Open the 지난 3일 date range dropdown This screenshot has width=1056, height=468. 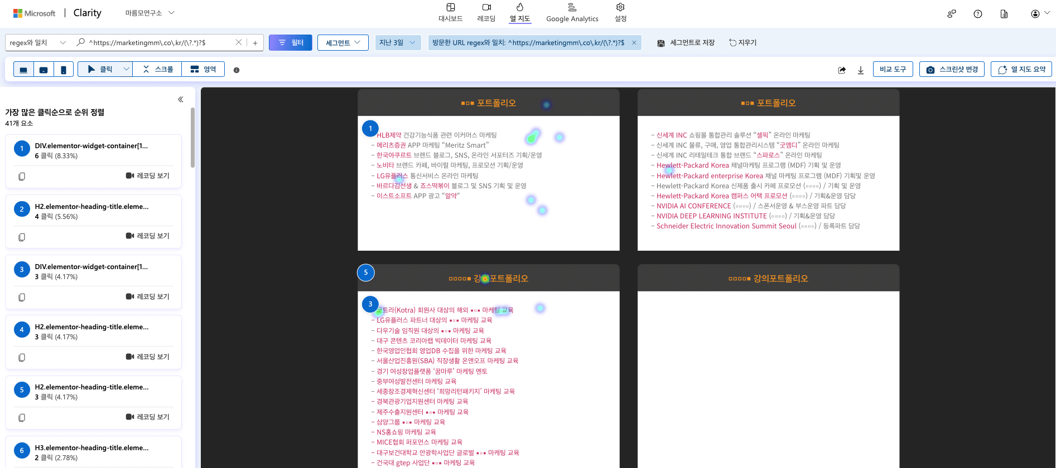point(398,42)
